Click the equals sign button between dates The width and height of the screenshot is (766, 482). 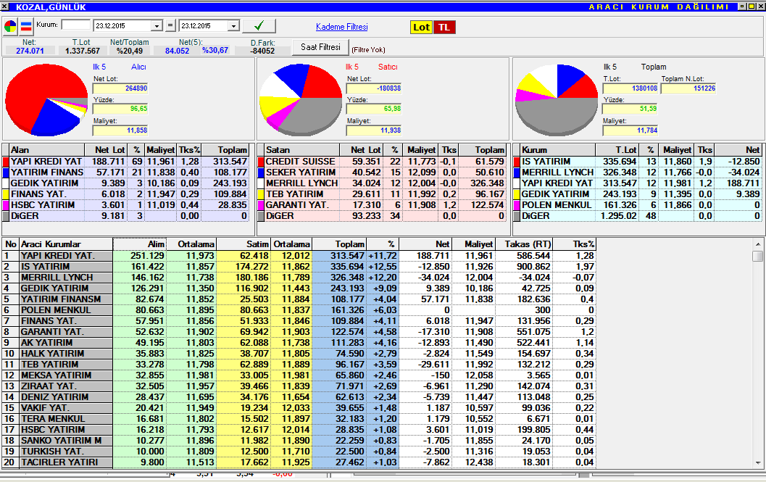[x=170, y=26]
